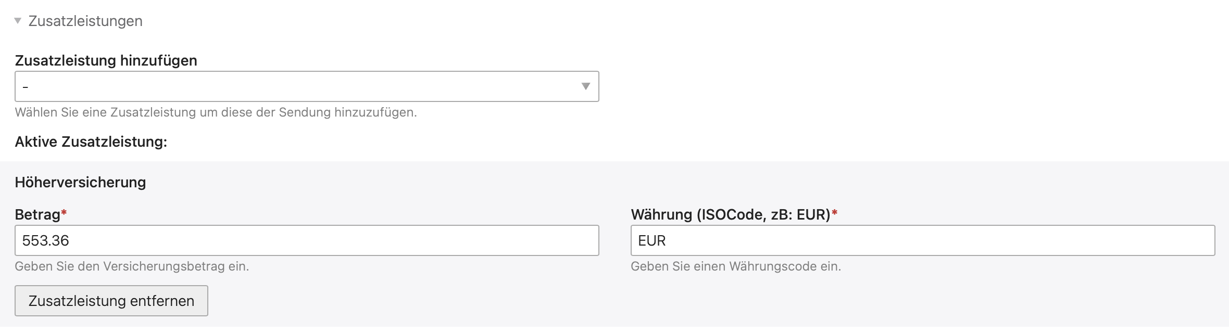Click the hint "Geben Sie den Versicherungsbetrag ein."

pos(132,266)
